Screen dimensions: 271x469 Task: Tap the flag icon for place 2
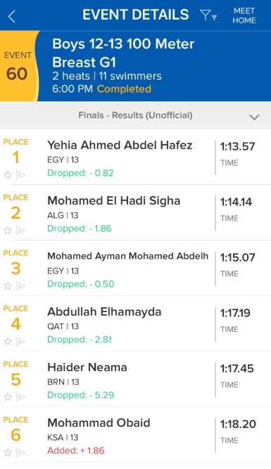tap(20, 231)
